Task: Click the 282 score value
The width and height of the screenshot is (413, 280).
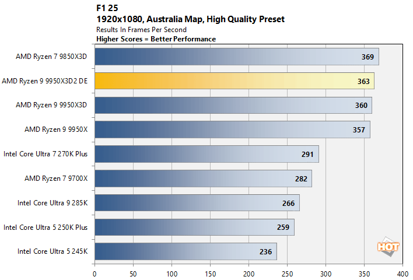Action: [x=301, y=179]
